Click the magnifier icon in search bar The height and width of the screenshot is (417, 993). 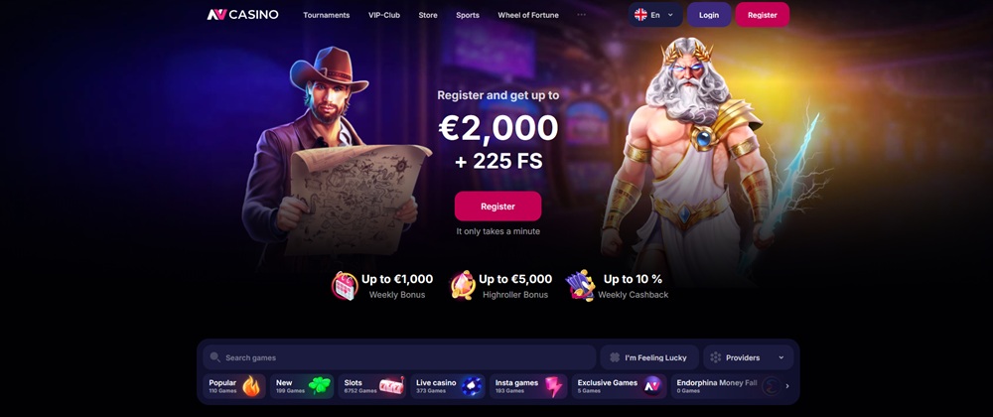point(215,357)
